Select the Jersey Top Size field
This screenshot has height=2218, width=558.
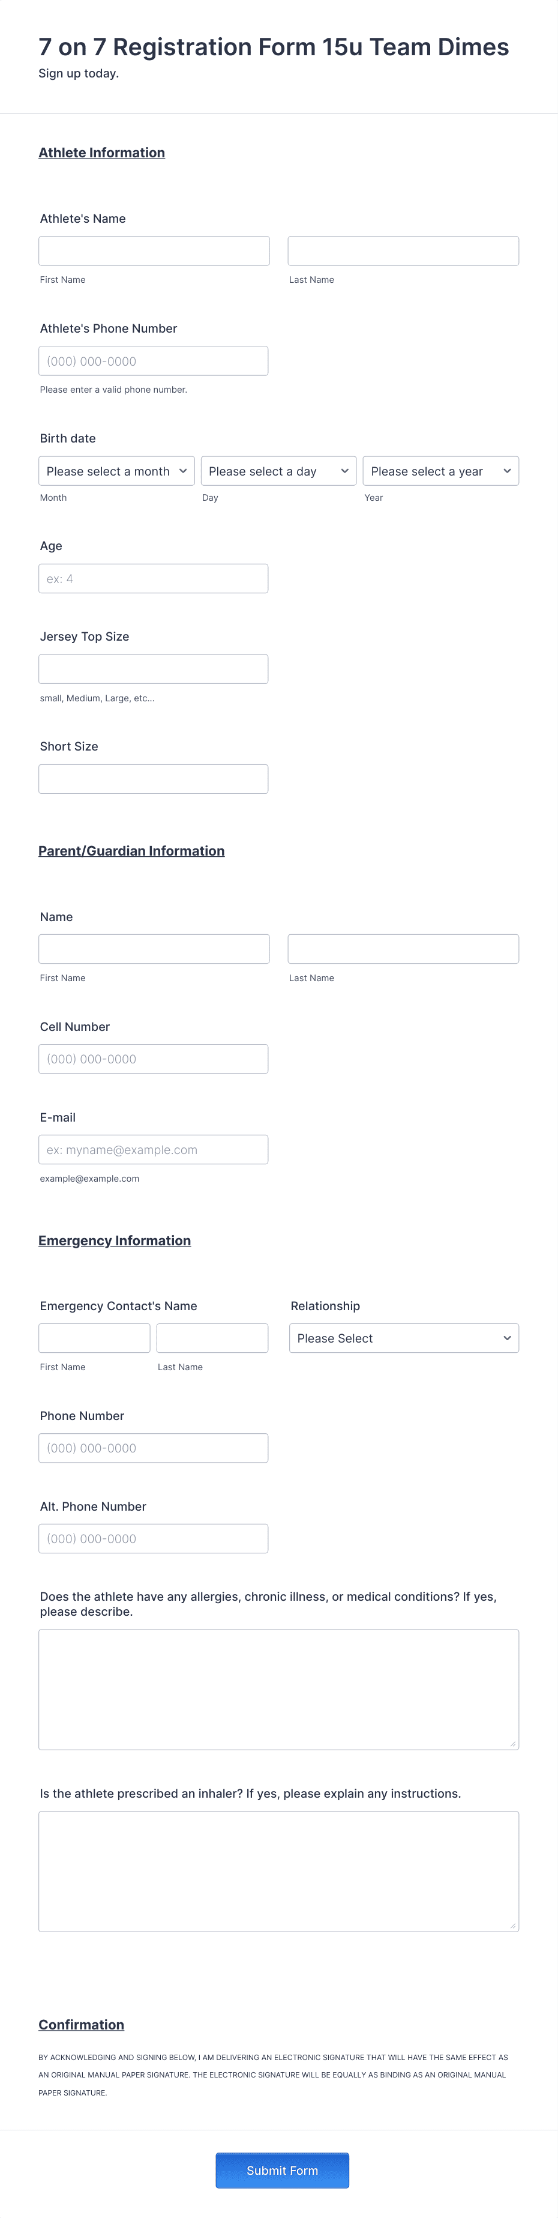(x=153, y=668)
